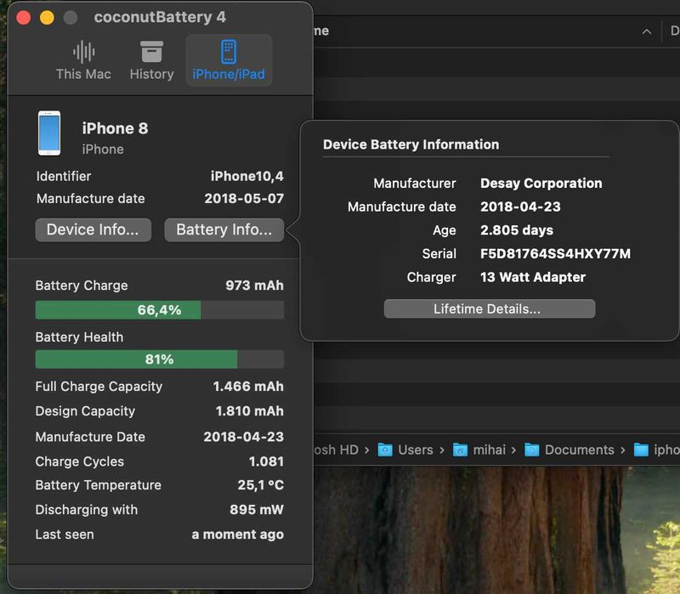
Task: Click the last folder icon in path bar
Action: point(642,450)
